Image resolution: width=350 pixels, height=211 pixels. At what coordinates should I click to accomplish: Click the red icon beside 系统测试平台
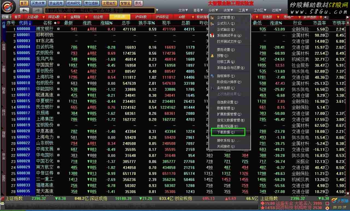[212, 36]
